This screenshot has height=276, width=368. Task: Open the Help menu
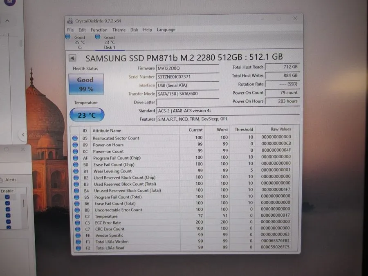coord(147,30)
